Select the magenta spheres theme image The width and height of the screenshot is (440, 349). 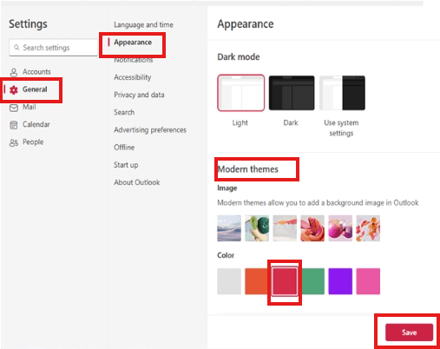[x=340, y=228]
